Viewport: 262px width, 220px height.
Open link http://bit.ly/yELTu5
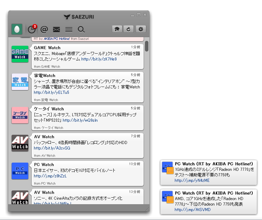click(51, 92)
